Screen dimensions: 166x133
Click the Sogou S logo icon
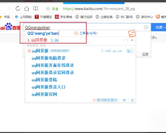pyautogui.click(x=132, y=34)
